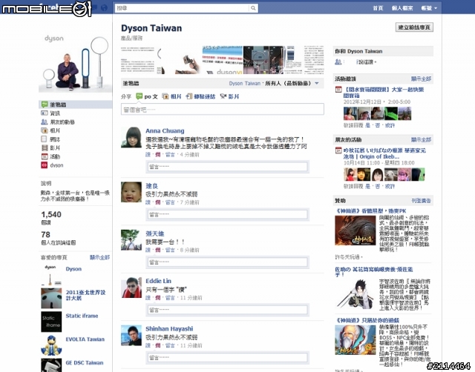This screenshot has width=475, height=372.
Task: Open 張天雄's profile name link
Action: 155,233
